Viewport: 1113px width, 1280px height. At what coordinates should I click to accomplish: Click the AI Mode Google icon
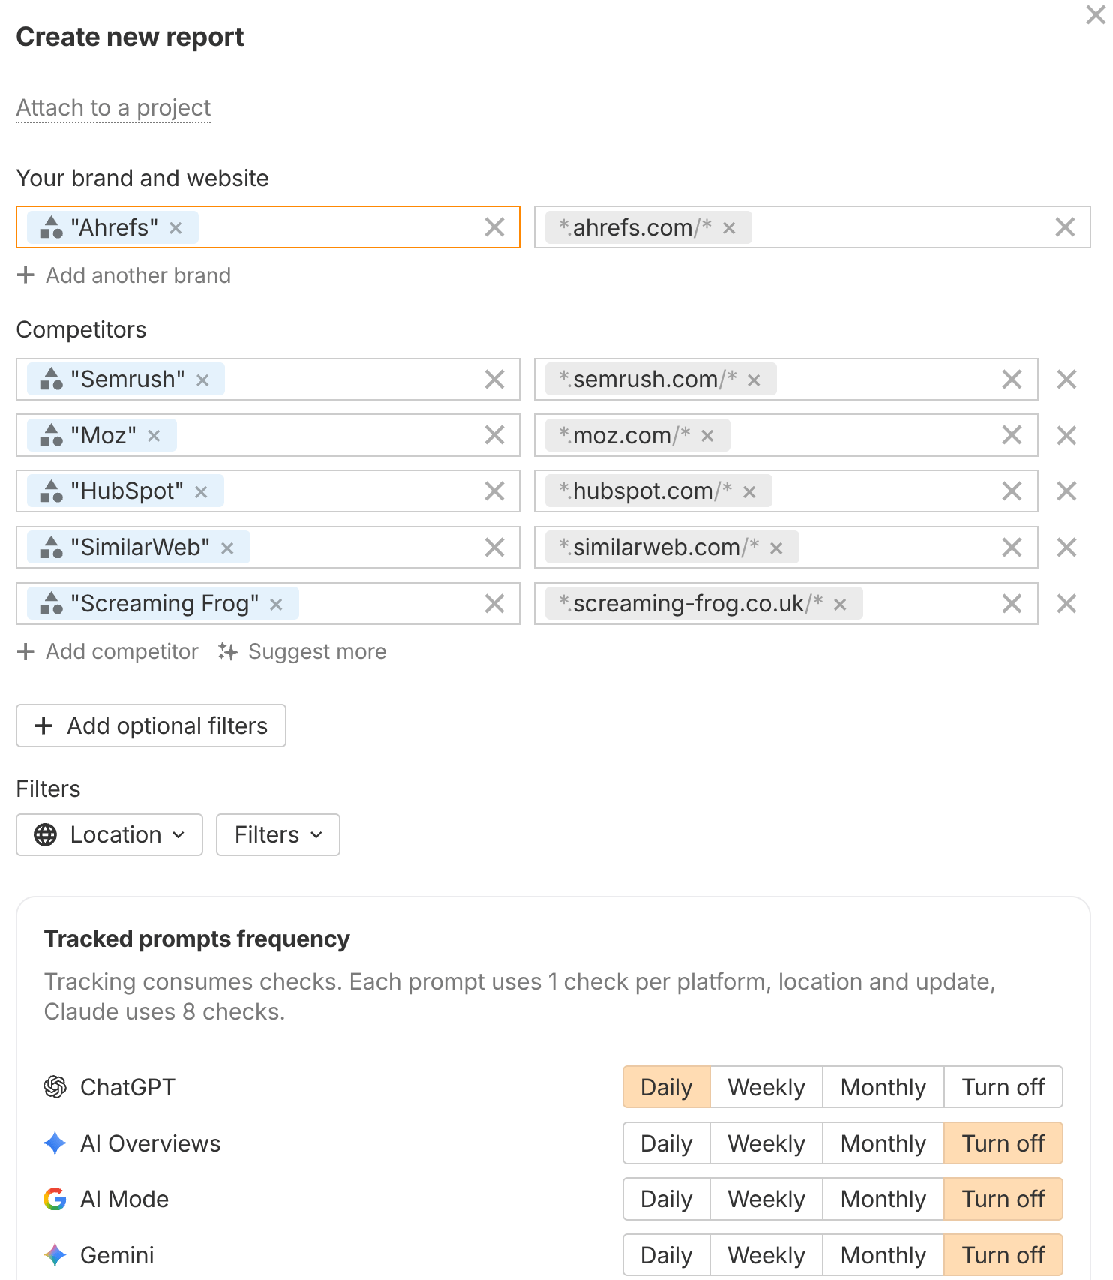pyautogui.click(x=55, y=1199)
